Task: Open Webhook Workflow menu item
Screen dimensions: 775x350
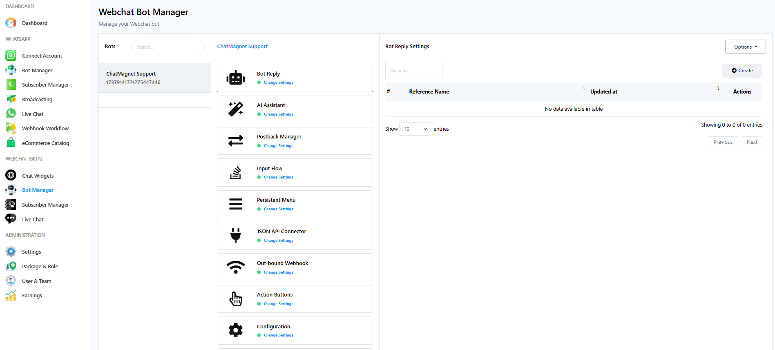Action: pos(45,128)
